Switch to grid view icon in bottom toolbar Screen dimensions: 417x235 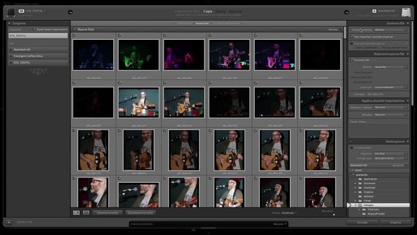76,213
